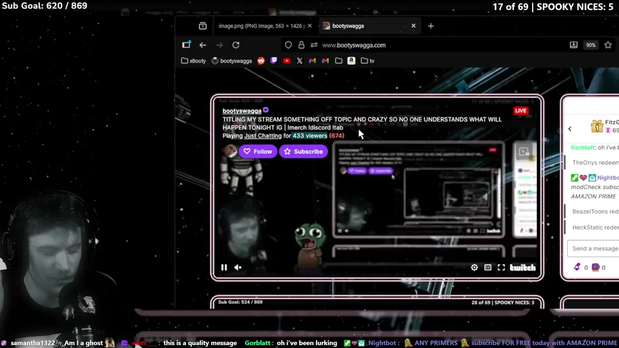Open the tv bookmarks folder
Image resolution: width=619 pixels, height=348 pixels.
point(368,61)
